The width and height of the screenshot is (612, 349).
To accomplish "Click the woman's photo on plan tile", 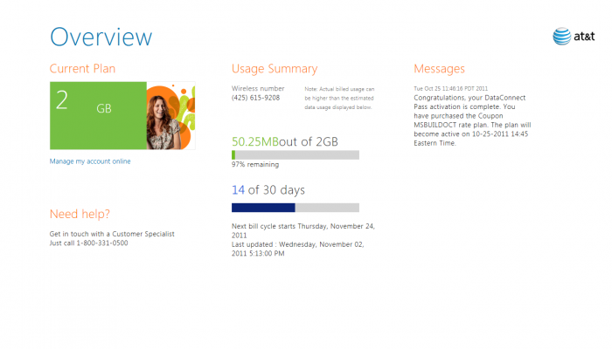I will coord(171,115).
